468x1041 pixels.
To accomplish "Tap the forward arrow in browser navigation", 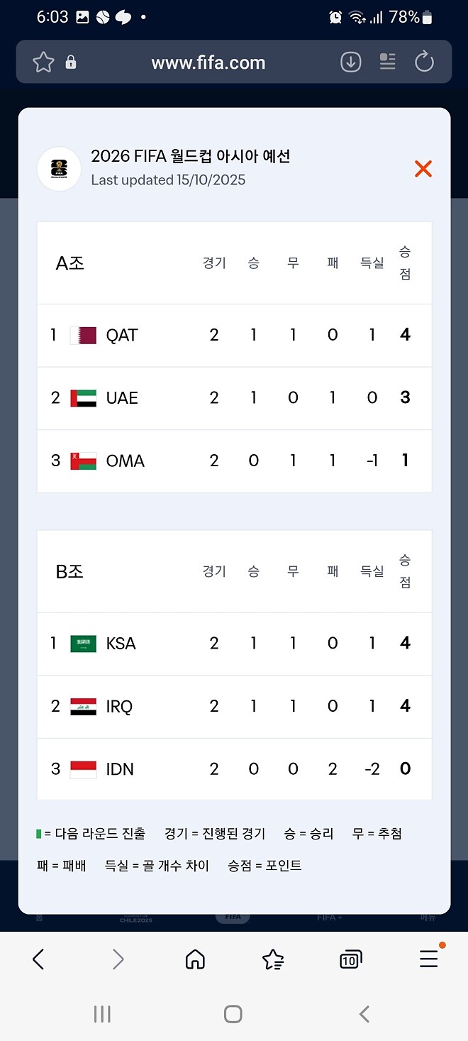I will point(117,958).
